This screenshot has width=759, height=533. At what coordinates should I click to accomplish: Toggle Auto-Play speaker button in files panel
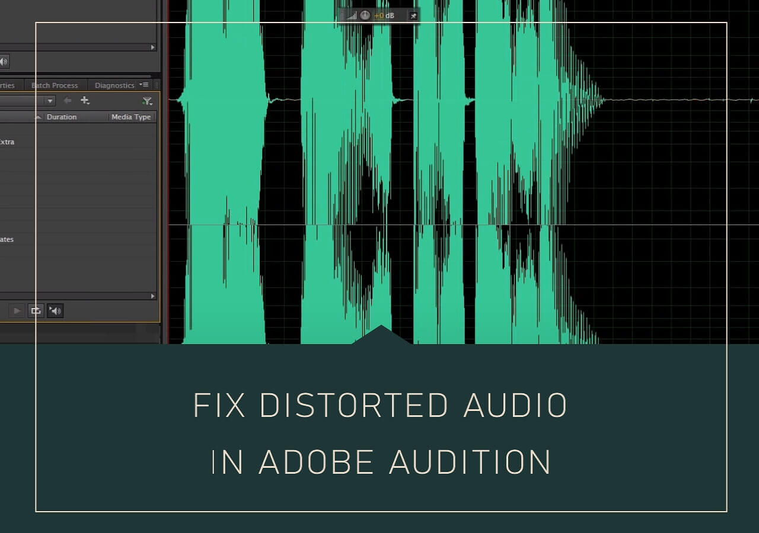click(x=55, y=310)
